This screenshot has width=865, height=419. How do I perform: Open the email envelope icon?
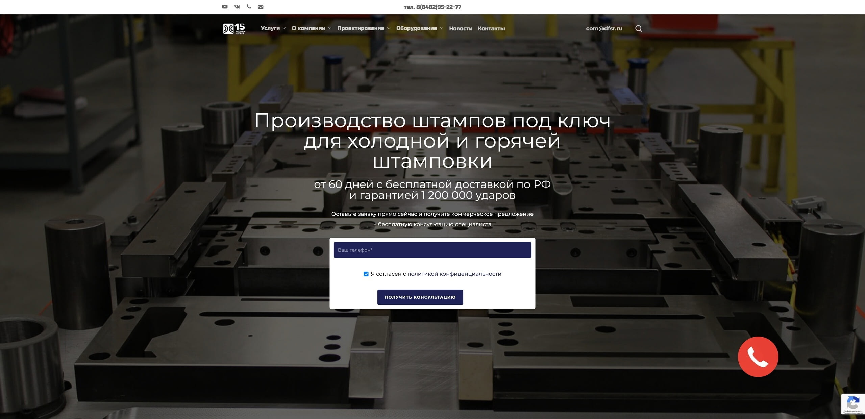point(261,6)
